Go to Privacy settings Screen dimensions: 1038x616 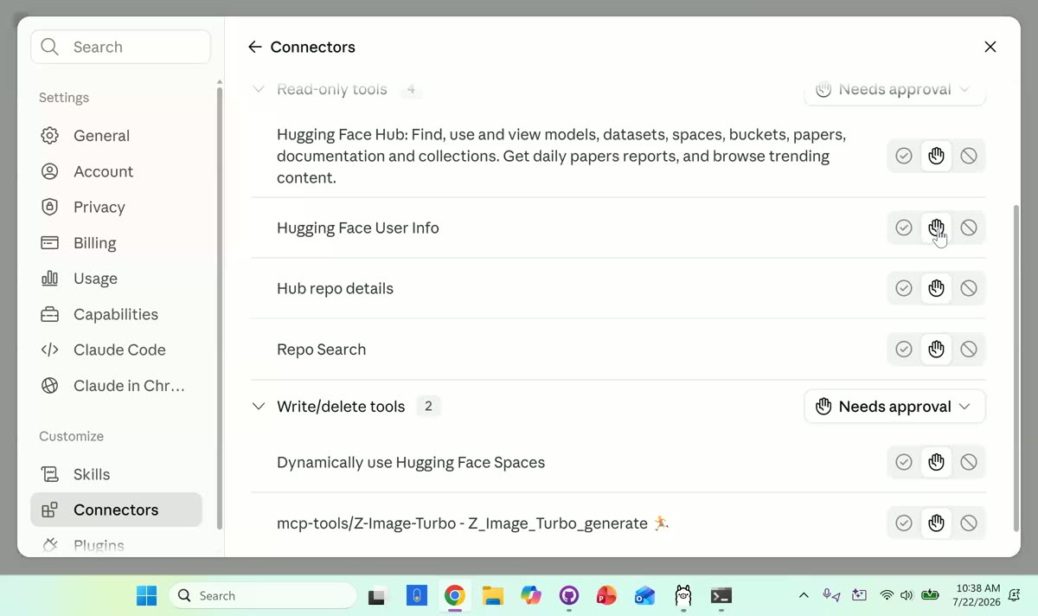116,207
